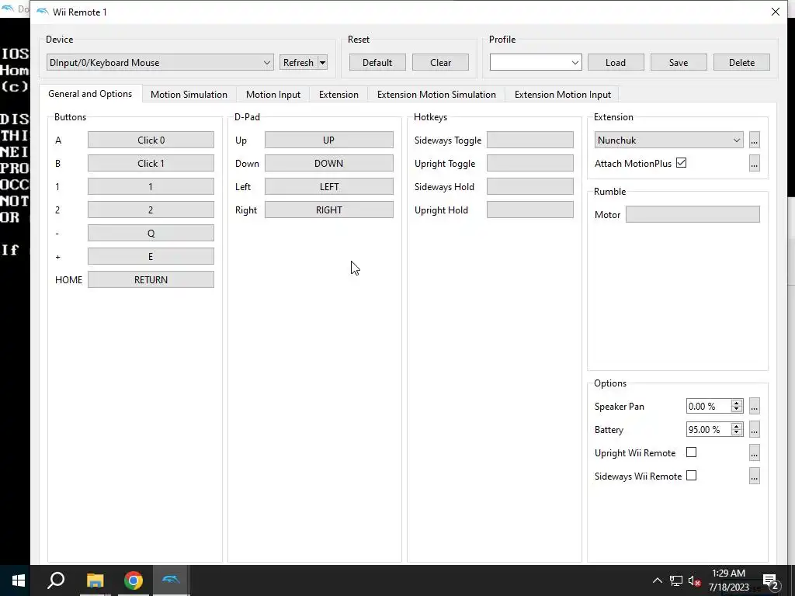The height and width of the screenshot is (596, 795).
Task: Expand the Refresh button arrow menu
Action: pos(322,62)
